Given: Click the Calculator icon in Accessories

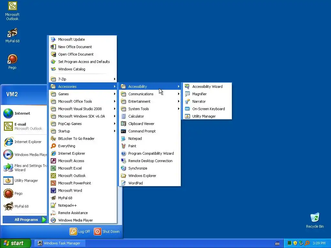Looking at the screenshot, I should pyautogui.click(x=123, y=116).
